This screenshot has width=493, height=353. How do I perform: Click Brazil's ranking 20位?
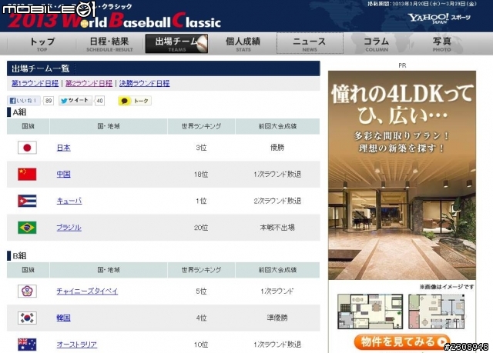pyautogui.click(x=201, y=228)
